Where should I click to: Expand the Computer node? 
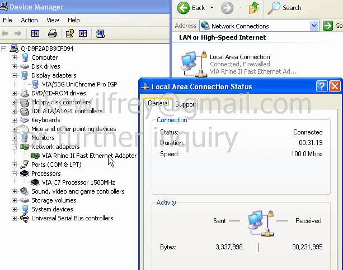tap(14, 57)
